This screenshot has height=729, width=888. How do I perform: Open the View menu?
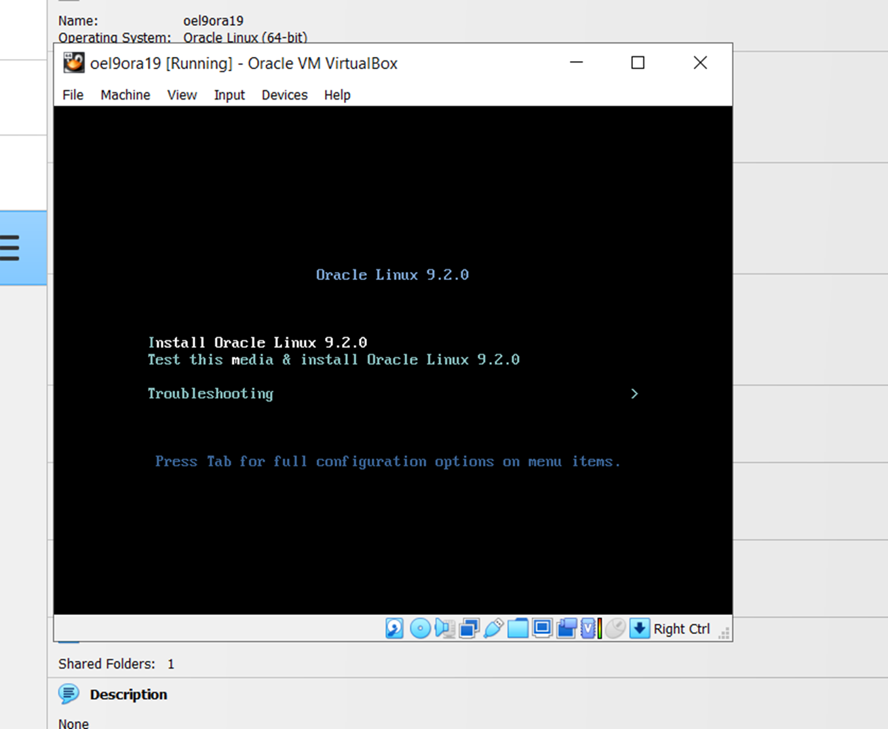coord(182,95)
